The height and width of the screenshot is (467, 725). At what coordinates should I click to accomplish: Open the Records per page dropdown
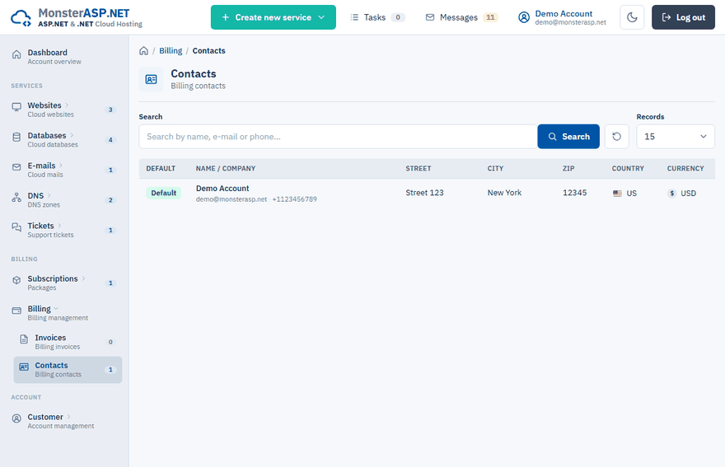tap(676, 137)
